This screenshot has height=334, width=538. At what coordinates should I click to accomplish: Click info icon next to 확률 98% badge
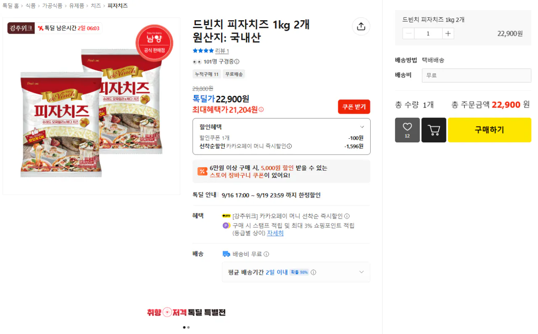point(313,272)
